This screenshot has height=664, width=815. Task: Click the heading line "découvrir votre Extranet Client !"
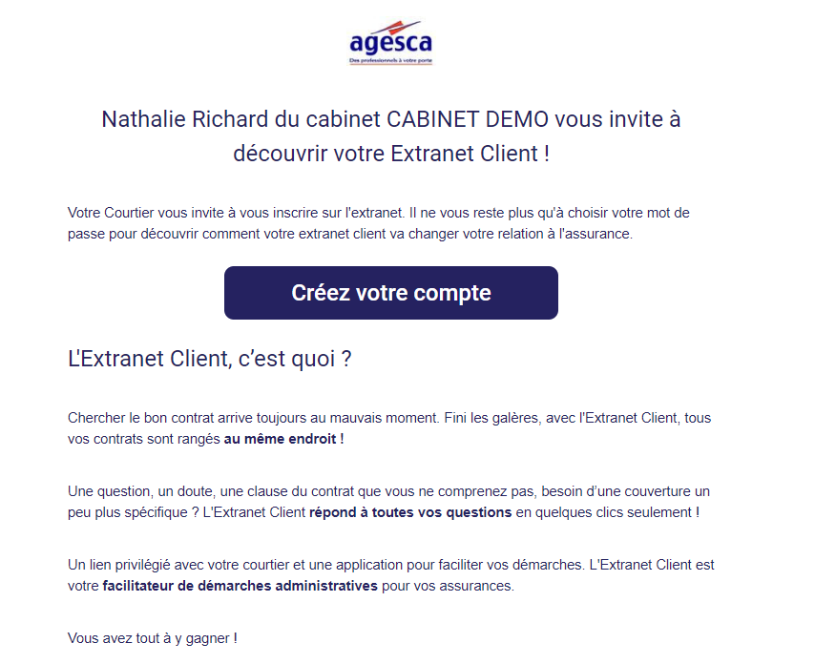pos(391,154)
